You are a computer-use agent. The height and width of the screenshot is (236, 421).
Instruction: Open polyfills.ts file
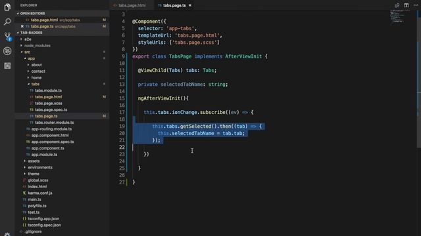point(37,206)
